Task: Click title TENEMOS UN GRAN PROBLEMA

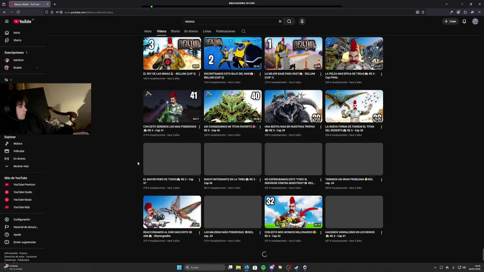Action: click(x=349, y=181)
